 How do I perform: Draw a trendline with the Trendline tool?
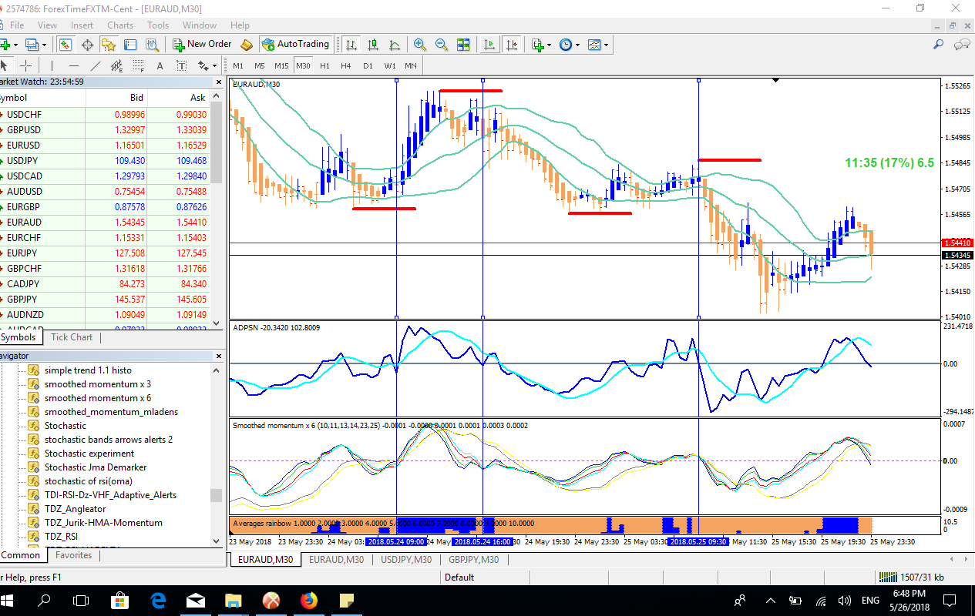click(x=96, y=65)
